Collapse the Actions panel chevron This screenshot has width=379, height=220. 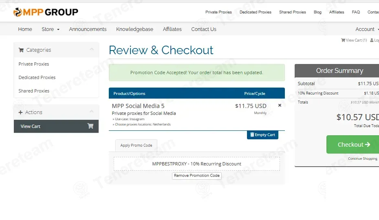coord(92,112)
